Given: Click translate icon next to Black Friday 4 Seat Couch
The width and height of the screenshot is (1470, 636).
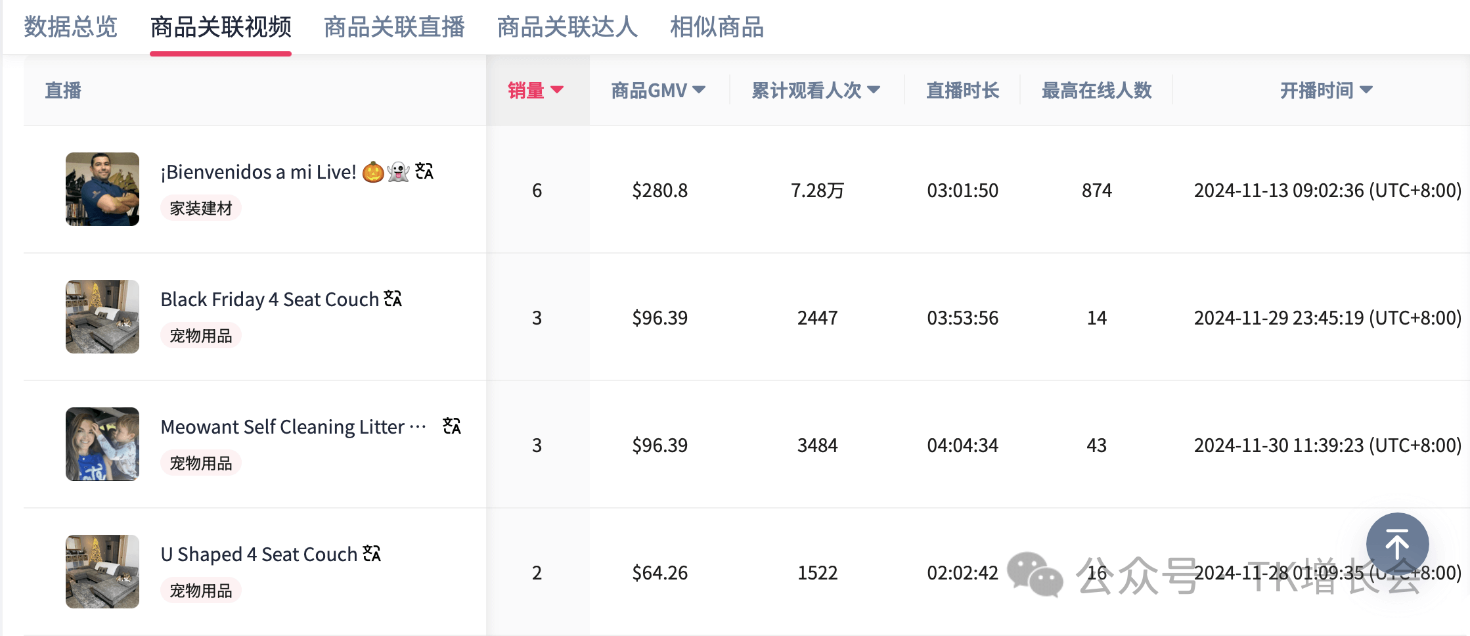Looking at the screenshot, I should point(393,299).
